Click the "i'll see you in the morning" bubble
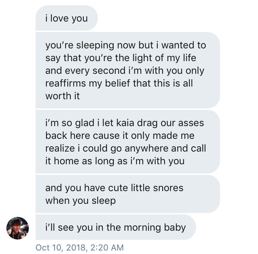258x254 pixels. [x=115, y=227]
